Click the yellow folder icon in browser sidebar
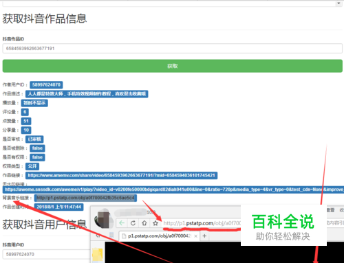The width and height of the screenshot is (344, 263). [x=97, y=255]
